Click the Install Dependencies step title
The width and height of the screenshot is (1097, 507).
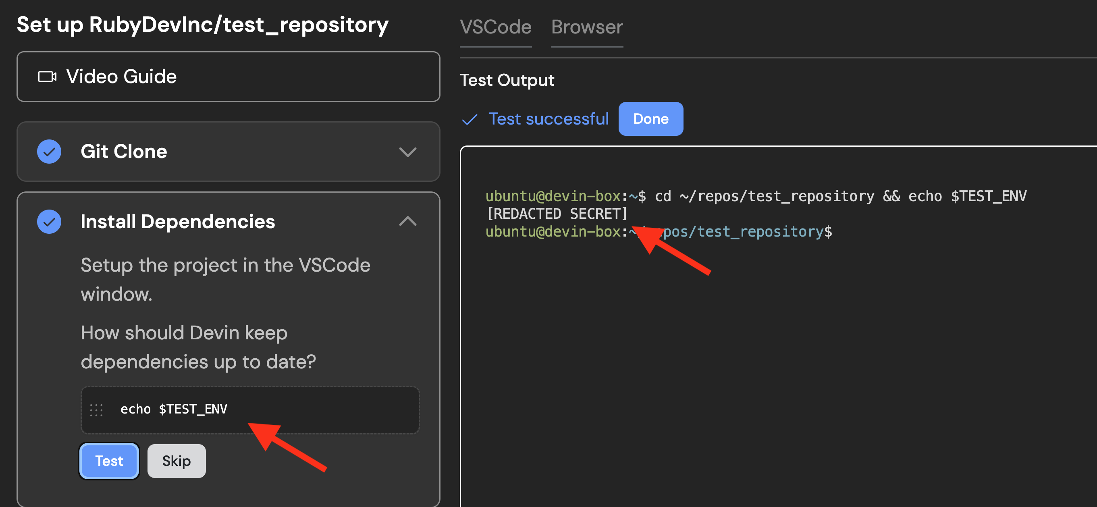coord(178,221)
